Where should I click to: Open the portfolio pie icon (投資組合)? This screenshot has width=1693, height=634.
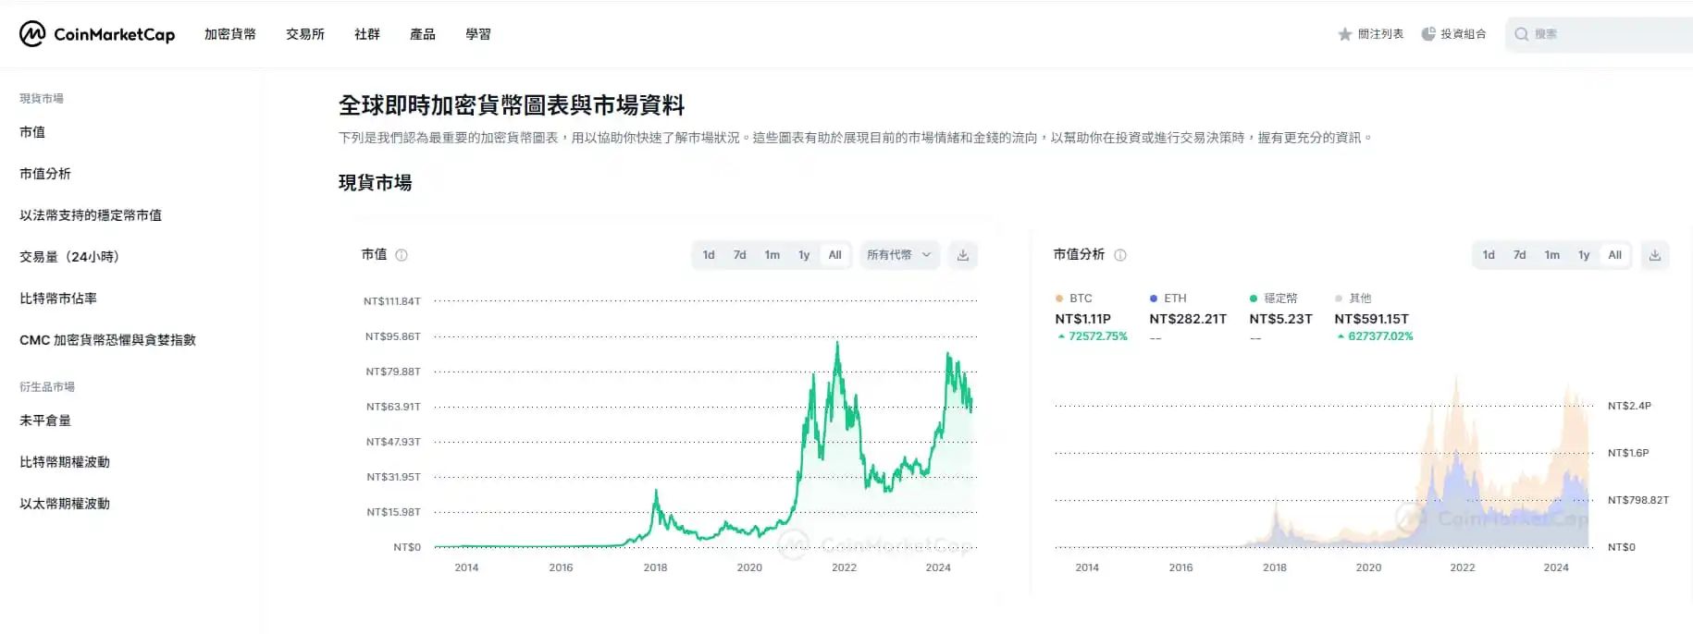[x=1428, y=34]
